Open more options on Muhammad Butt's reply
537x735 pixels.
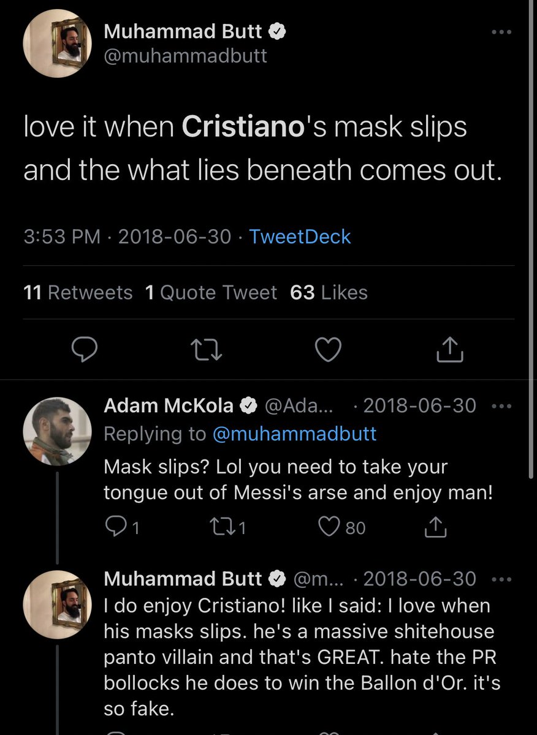[501, 579]
